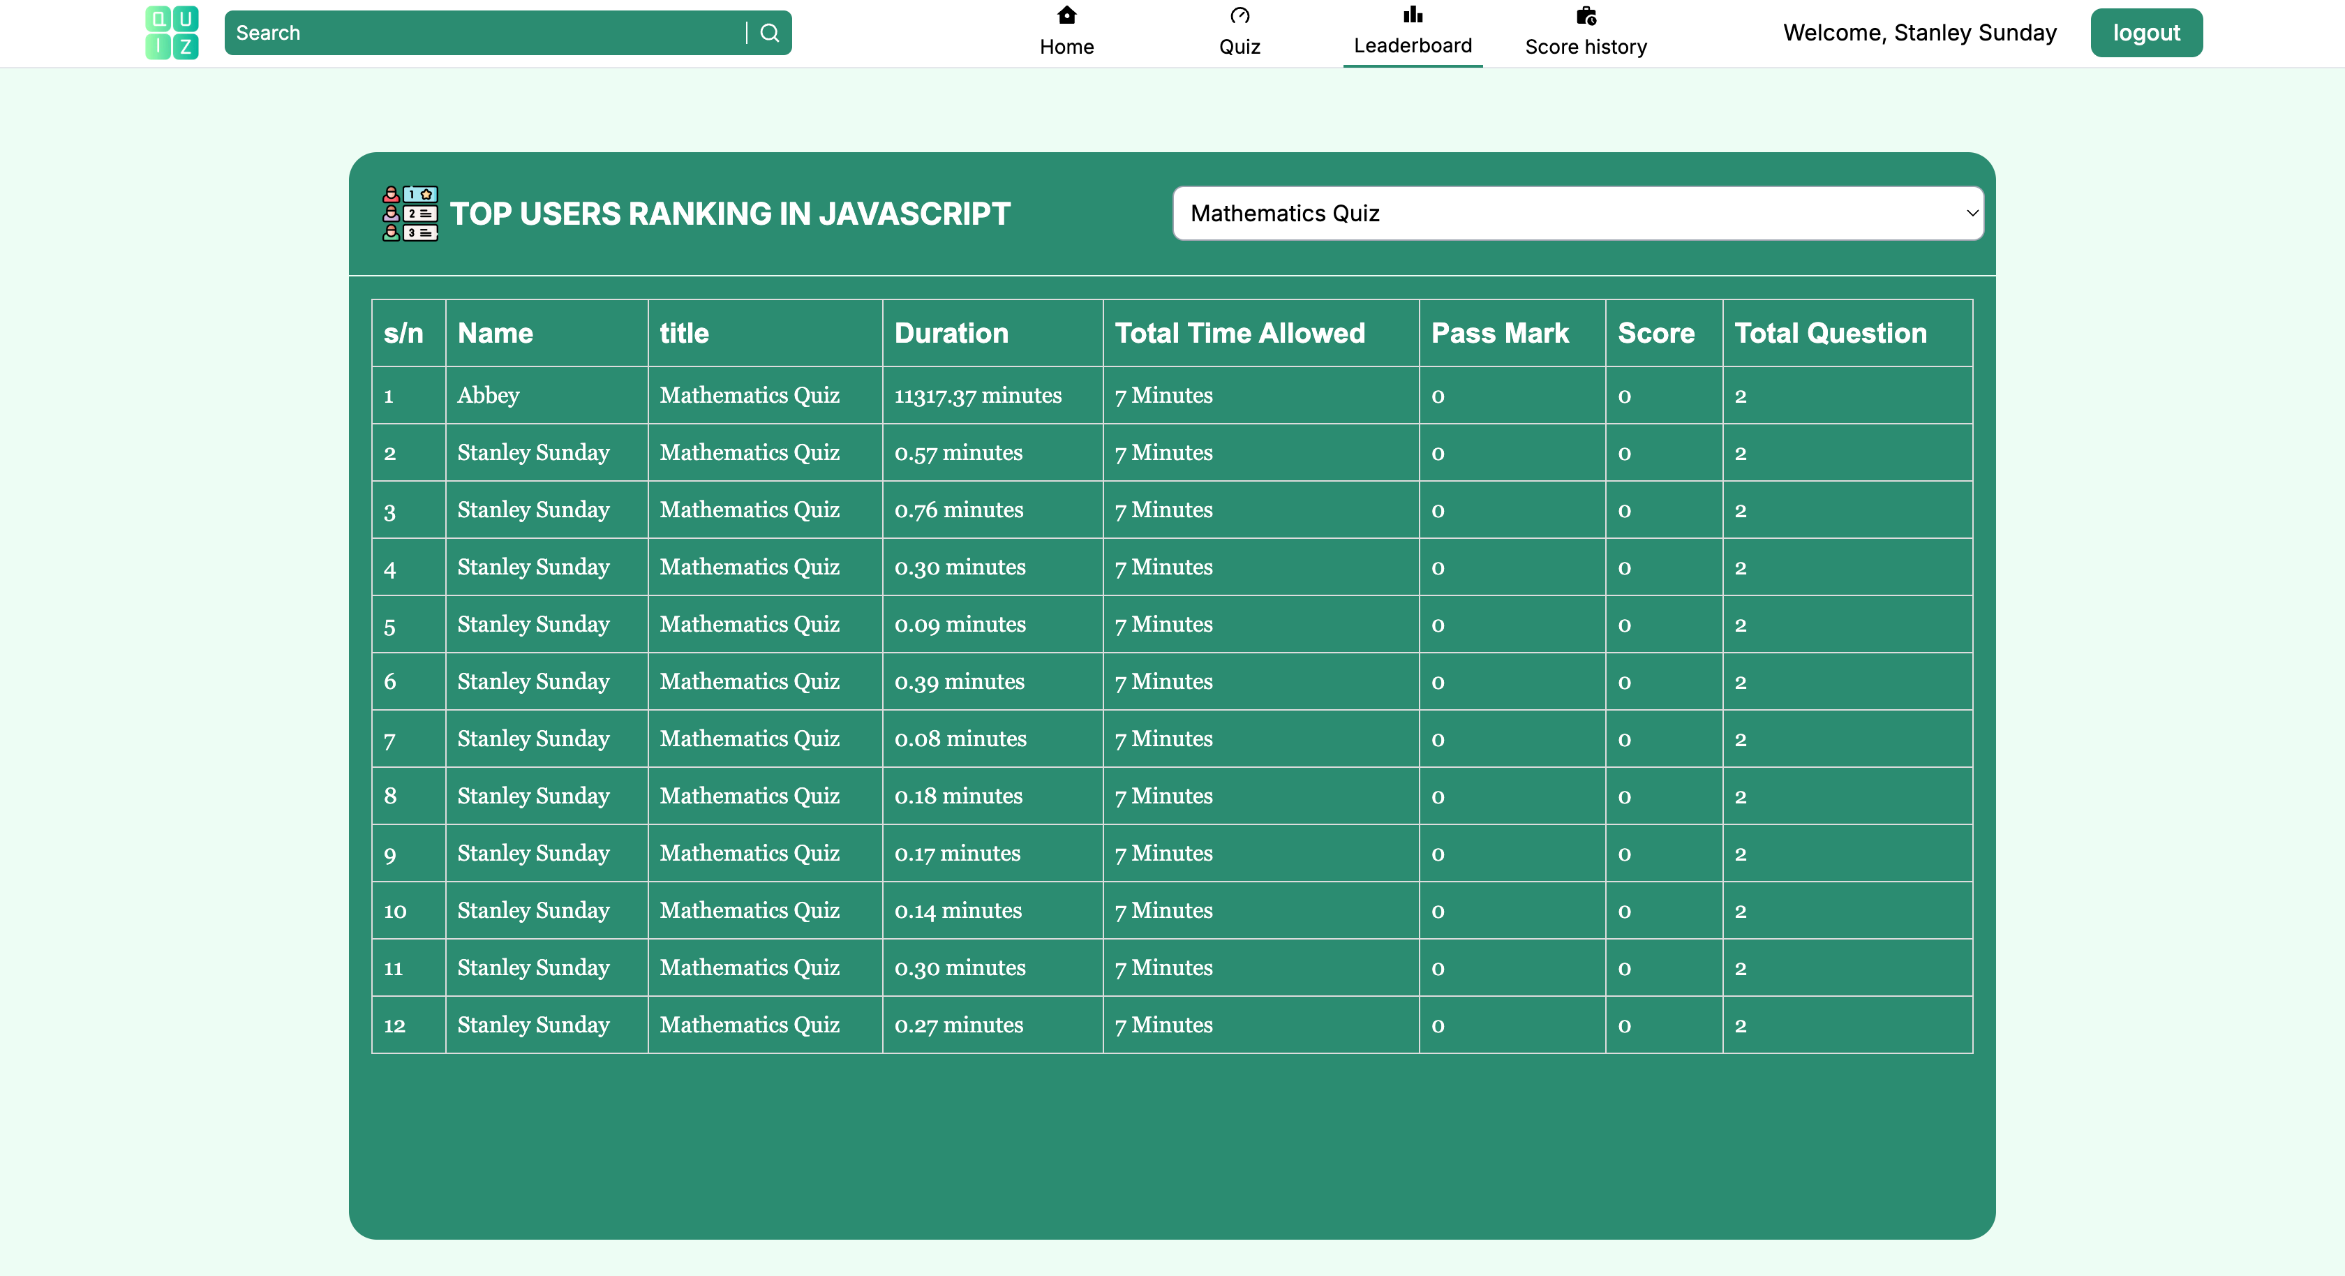Click the Score column header
The image size is (2345, 1276).
coord(1656,334)
